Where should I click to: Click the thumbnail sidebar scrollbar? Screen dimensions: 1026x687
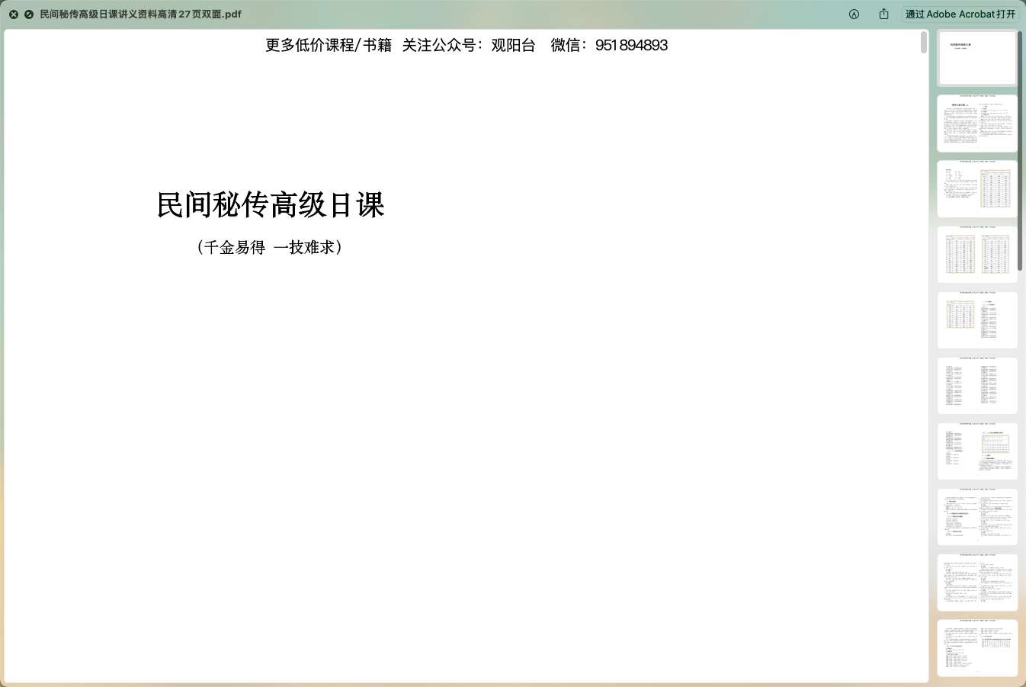click(x=1020, y=152)
